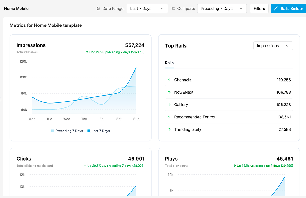Click the up arrow next to Now&Next
The image size is (306, 198).
coord(169,92)
